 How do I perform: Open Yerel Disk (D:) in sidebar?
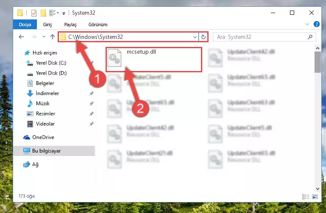[51, 73]
